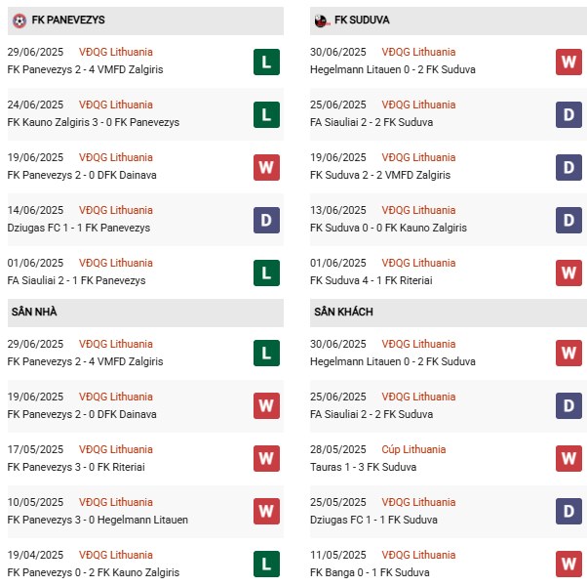This screenshot has width=587, height=586.
Task: Click FK Panevezys 3-0 Hegelmann Litauen result
Action: coord(98,520)
